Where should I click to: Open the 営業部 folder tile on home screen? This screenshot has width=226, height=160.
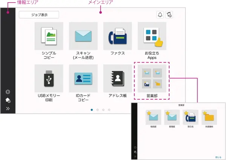pyautogui.click(x=152, y=78)
